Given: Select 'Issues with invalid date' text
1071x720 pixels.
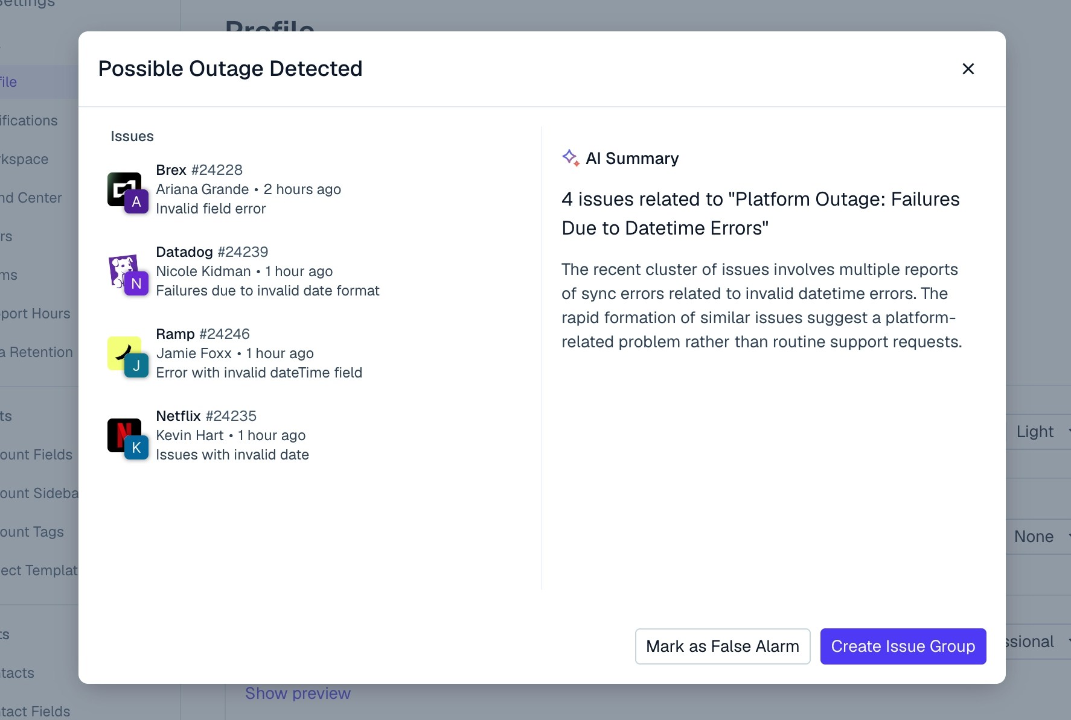Looking at the screenshot, I should [x=232, y=455].
